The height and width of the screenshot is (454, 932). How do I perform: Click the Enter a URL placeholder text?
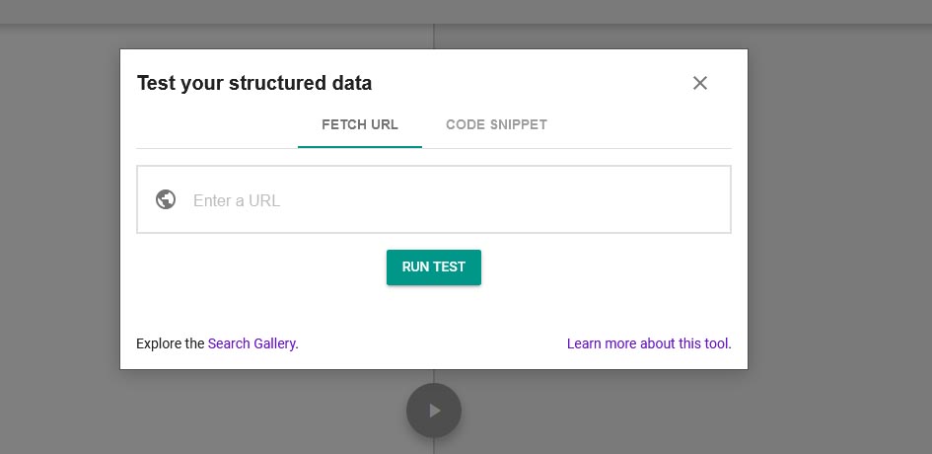click(237, 200)
